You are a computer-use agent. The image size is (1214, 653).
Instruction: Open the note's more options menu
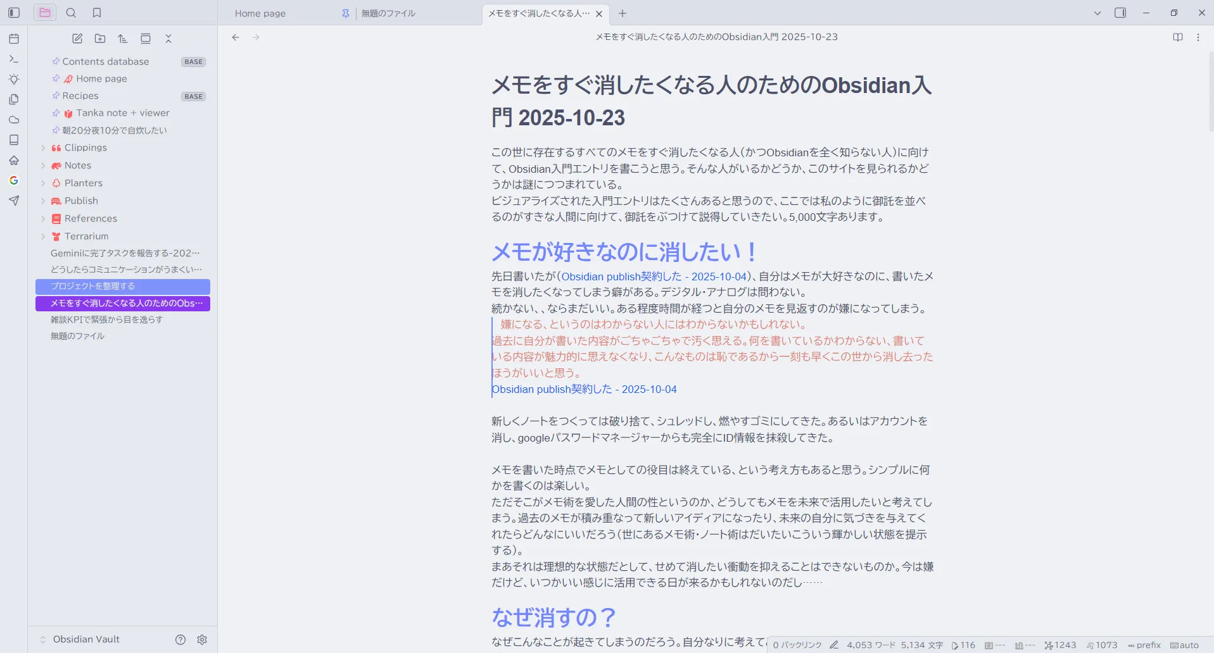[1198, 37]
